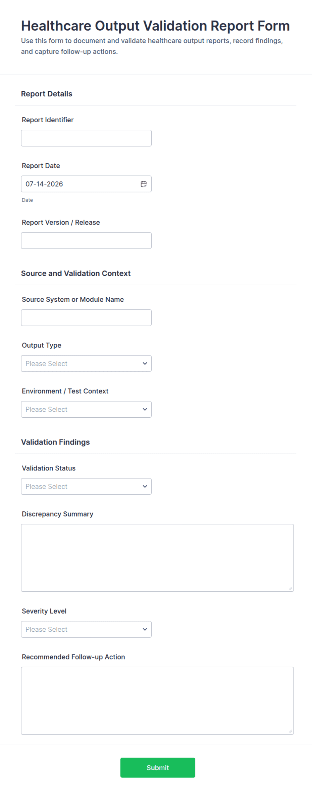Expand the Environment / Test Context dropdown

click(86, 409)
